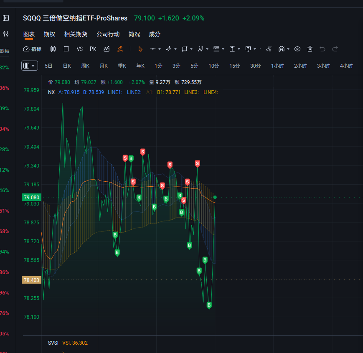This screenshot has height=353, width=363.
Task: Select the 5日 timeframe
Action: (x=48, y=66)
